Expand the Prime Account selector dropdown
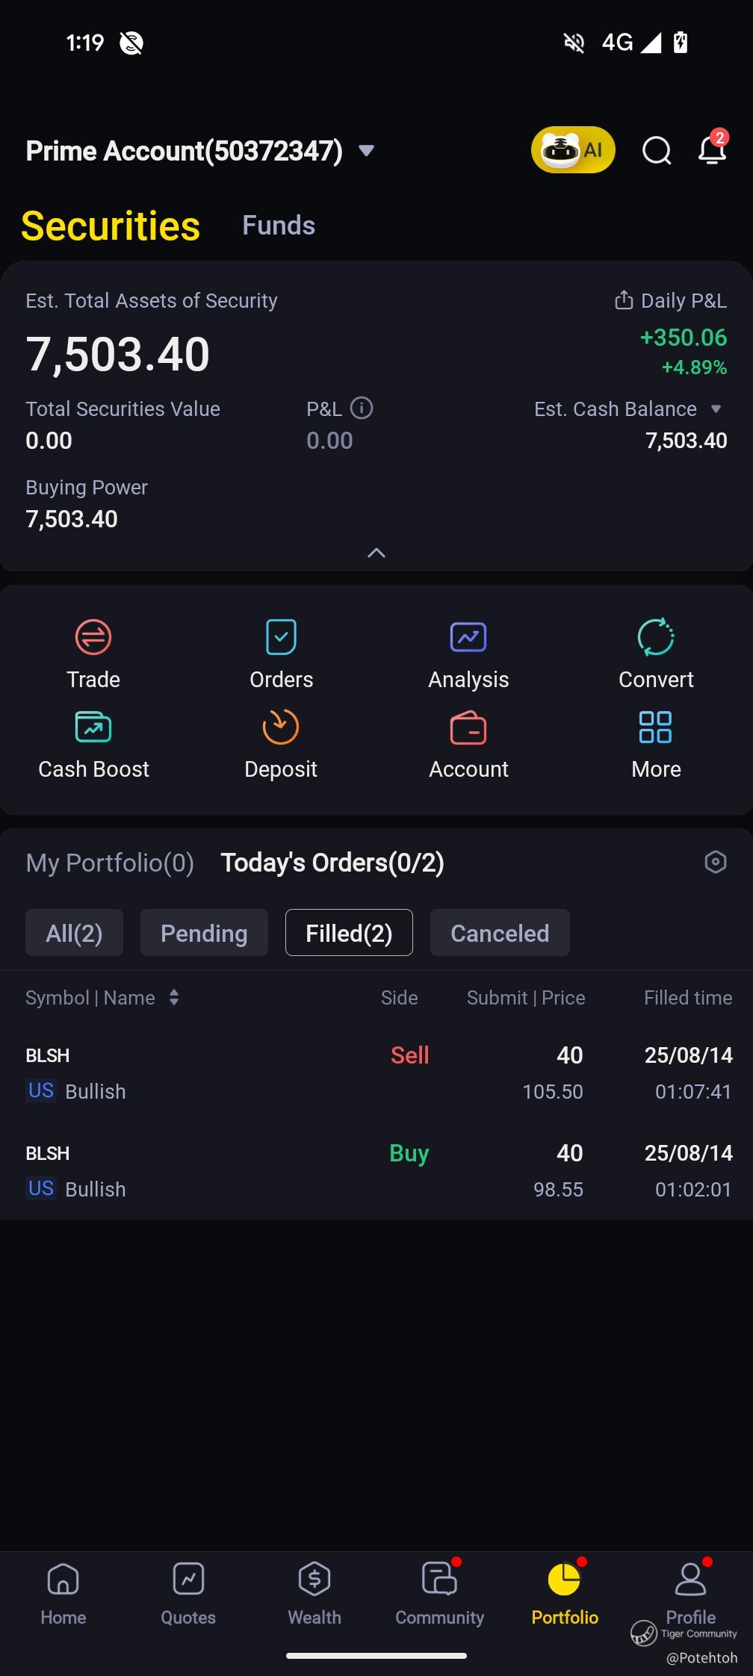The width and height of the screenshot is (753, 1676). [366, 151]
